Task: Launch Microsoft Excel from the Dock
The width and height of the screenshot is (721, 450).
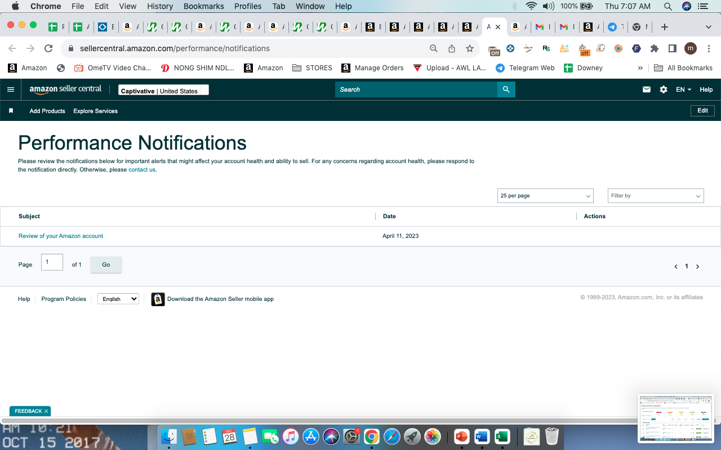Action: [x=502, y=436]
